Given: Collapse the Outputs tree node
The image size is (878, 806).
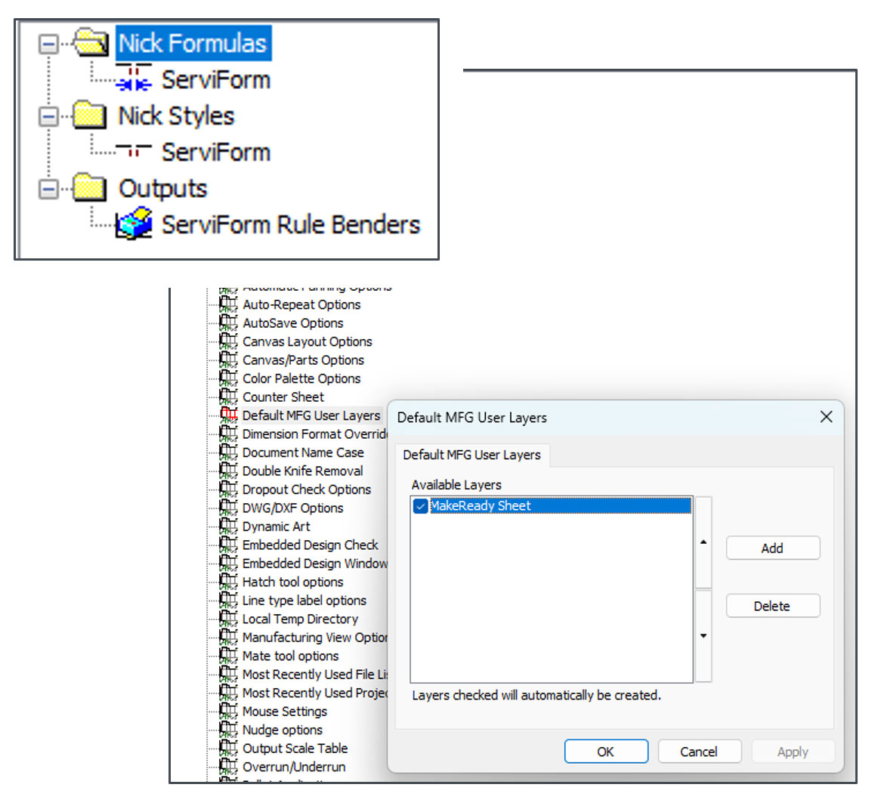Looking at the screenshot, I should coord(48,189).
